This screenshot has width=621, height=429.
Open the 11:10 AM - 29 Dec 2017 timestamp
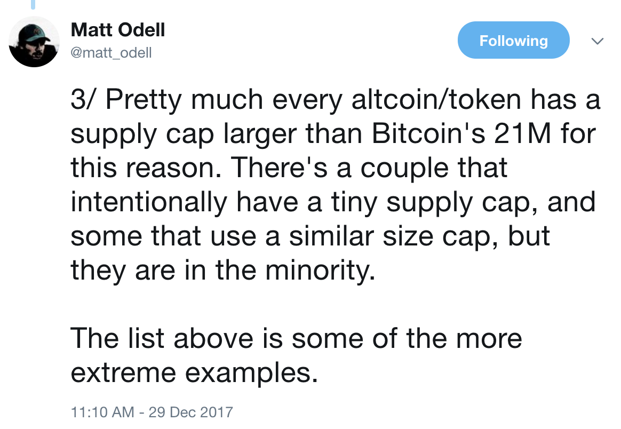coord(152,412)
